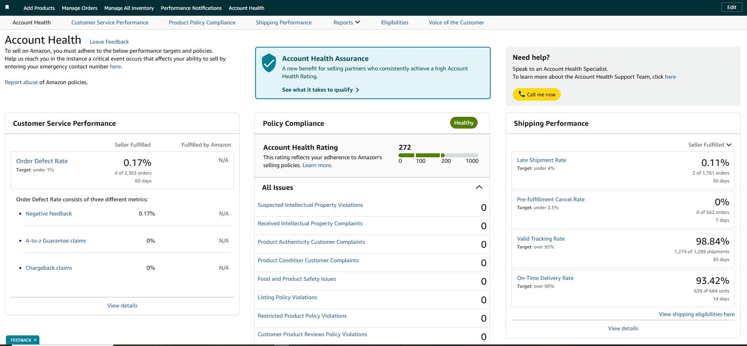Open Product Authenticity Customer Complaints

click(x=311, y=242)
